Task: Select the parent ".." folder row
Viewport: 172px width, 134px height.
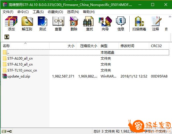Action: click(x=86, y=53)
